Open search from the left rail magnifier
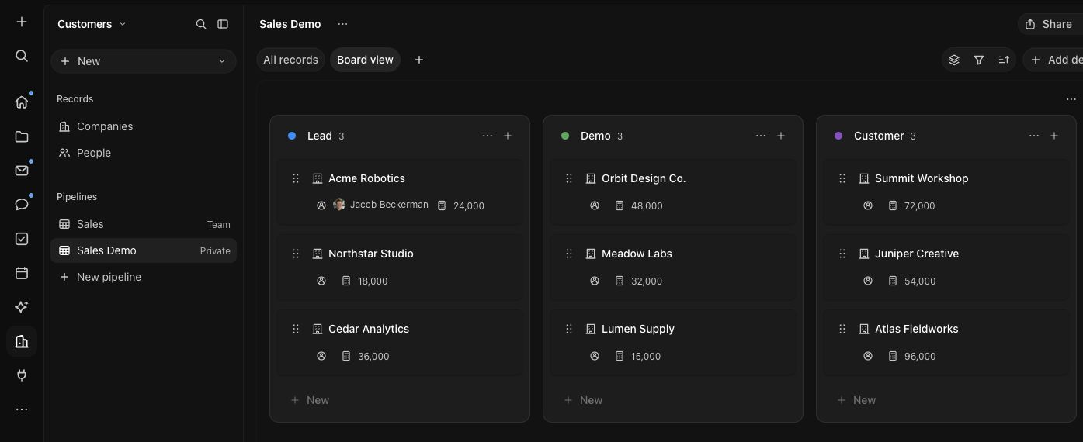1083x442 pixels. (x=22, y=56)
